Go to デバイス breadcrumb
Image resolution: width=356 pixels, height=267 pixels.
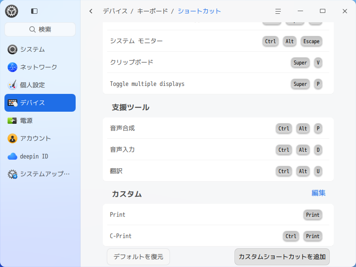click(x=115, y=11)
